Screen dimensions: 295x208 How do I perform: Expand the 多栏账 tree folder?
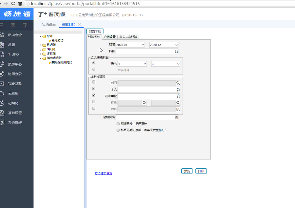[x=40, y=54]
